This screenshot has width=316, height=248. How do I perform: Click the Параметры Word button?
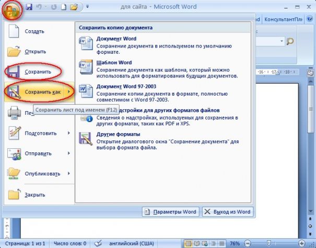(170, 211)
